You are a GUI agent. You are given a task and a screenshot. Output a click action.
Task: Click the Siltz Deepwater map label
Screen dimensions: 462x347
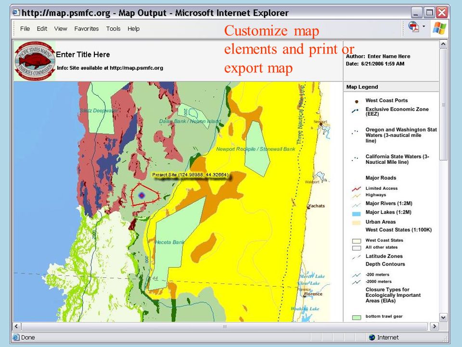pos(99,111)
